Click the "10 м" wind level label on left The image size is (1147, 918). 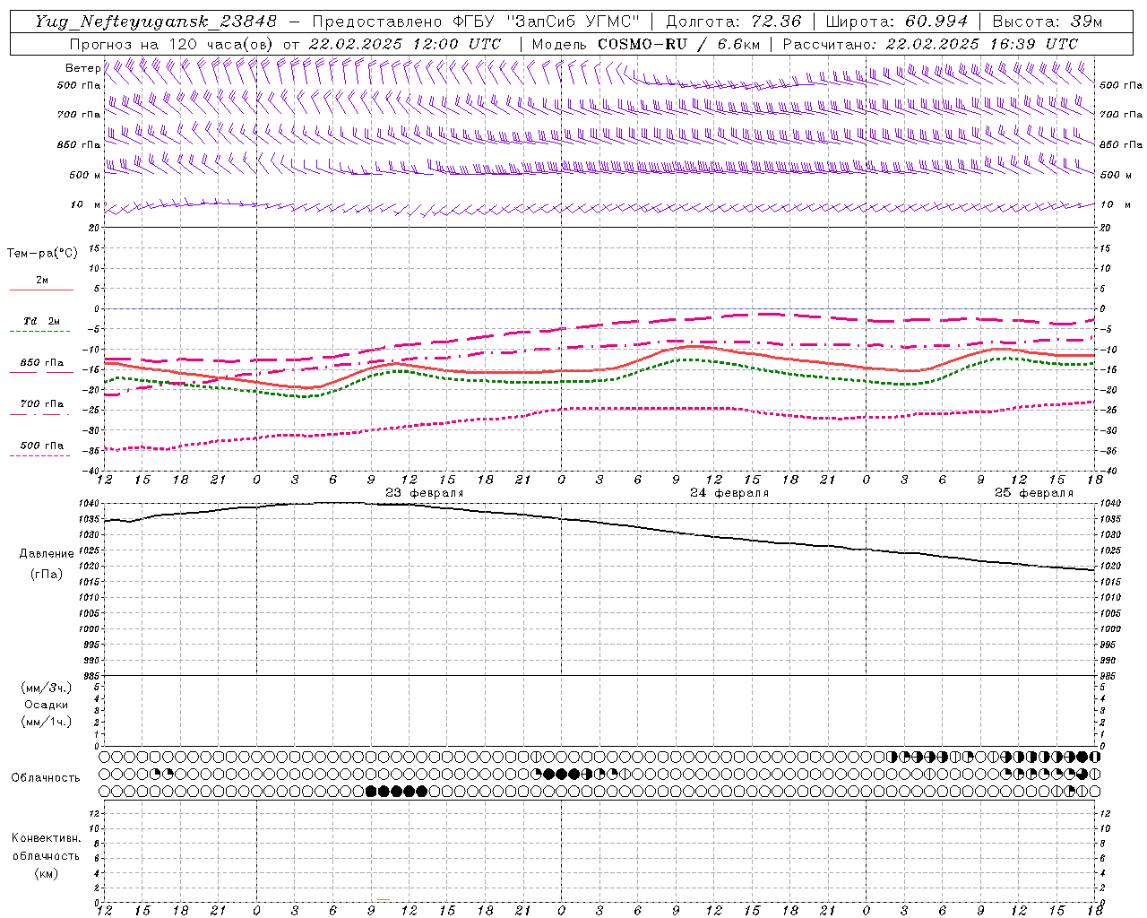coord(85,204)
